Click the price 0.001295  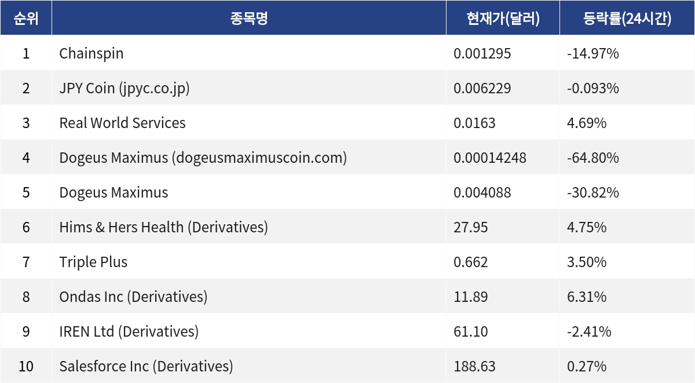482,53
